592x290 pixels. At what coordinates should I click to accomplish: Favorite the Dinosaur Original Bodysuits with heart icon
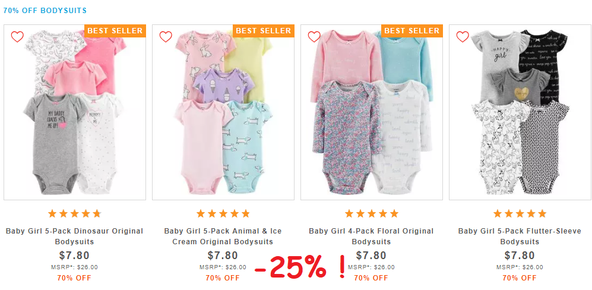point(17,37)
